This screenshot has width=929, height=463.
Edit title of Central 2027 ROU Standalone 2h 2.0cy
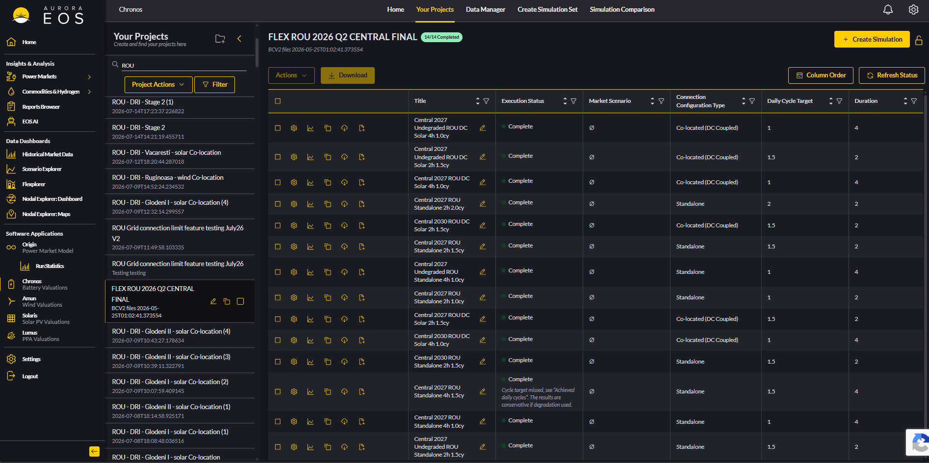(483, 204)
